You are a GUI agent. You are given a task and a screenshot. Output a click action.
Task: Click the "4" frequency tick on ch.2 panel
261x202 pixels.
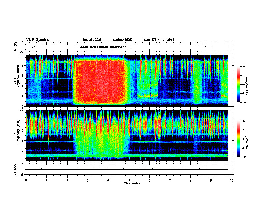(x=23, y=141)
